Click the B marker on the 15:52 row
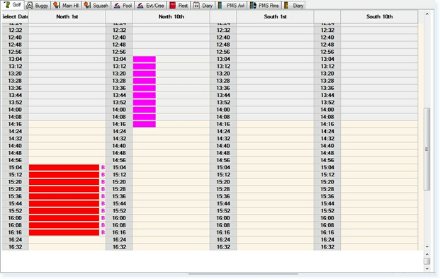440x279 pixels. tap(103, 211)
